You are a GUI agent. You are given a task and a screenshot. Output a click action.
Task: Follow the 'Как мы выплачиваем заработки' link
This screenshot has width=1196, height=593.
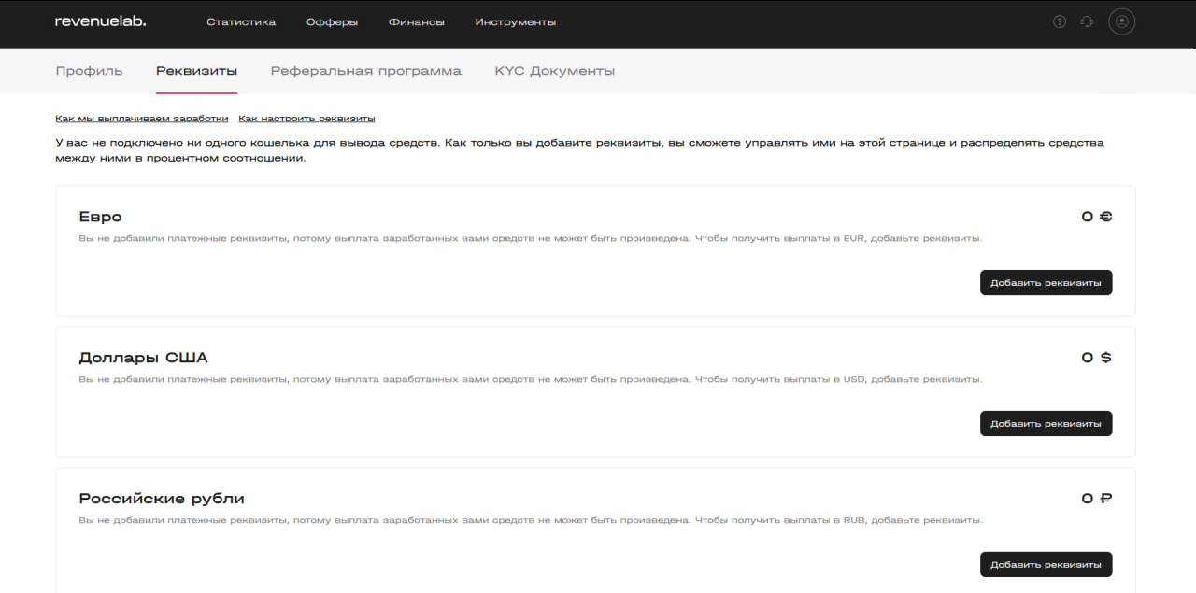coord(141,119)
